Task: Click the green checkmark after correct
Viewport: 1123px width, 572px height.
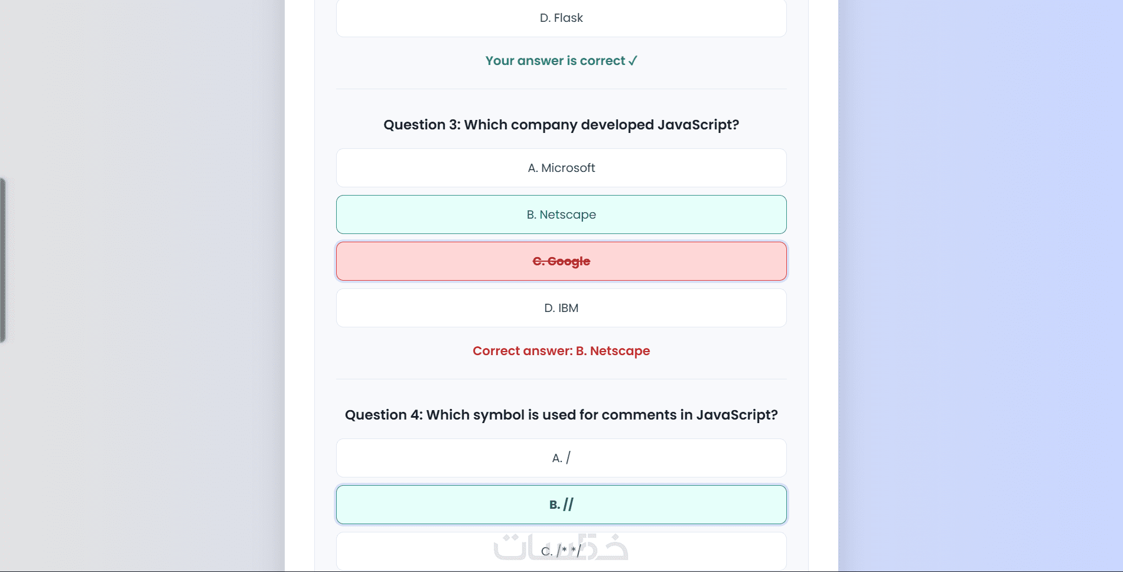Action: pos(633,61)
